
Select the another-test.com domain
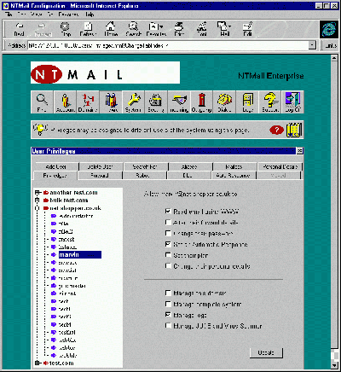click(73, 193)
